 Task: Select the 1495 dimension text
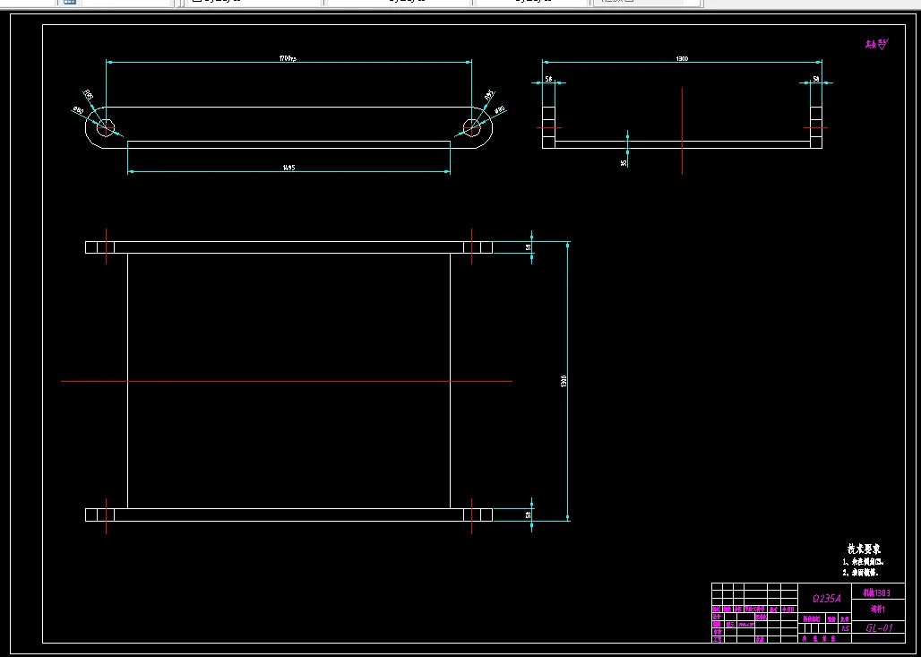[288, 168]
